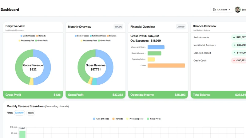Click the up arrow beside $191,527

(x=234, y=37)
